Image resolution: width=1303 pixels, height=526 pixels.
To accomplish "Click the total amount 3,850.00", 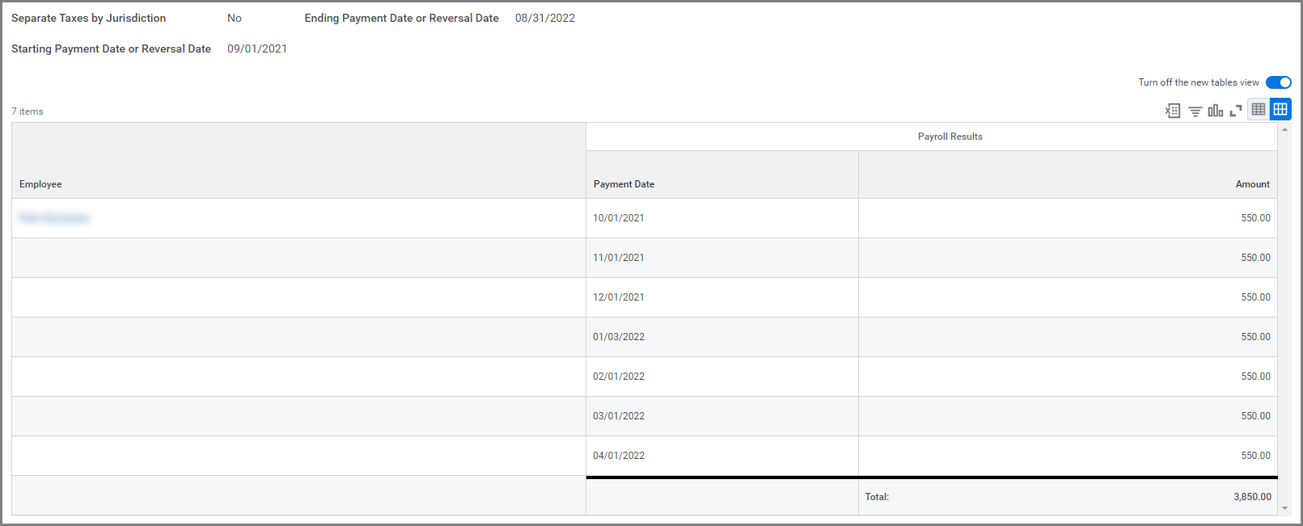I will pyautogui.click(x=1252, y=497).
